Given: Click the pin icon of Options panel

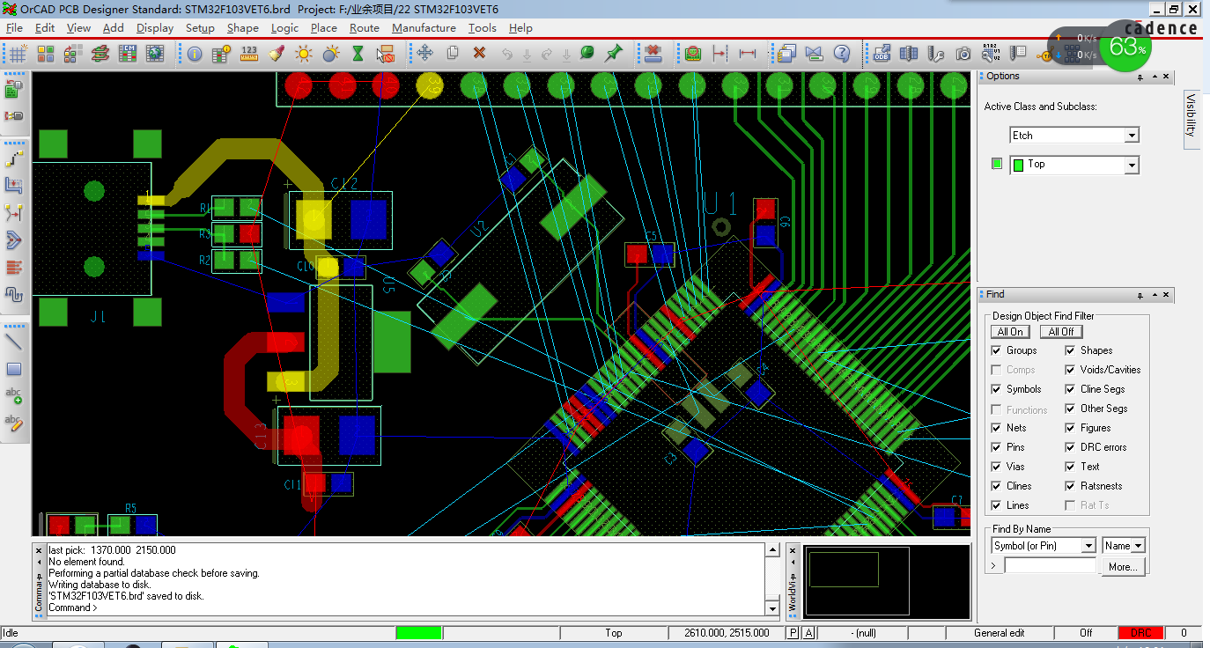Looking at the screenshot, I should (x=1140, y=77).
